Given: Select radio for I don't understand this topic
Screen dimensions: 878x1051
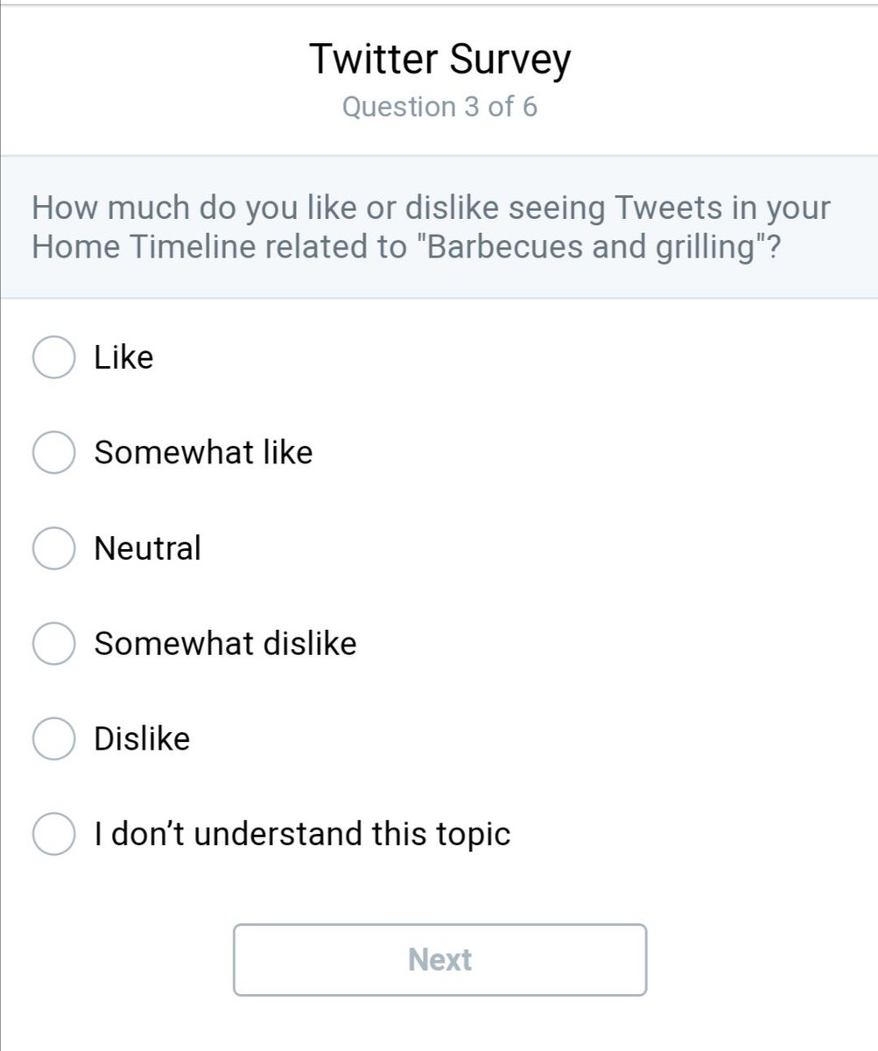Looking at the screenshot, I should click(x=53, y=834).
